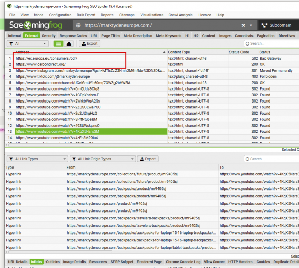299x268 pixels.
Task: Open All Link Origin Types dropdown
Action: click(x=103, y=159)
